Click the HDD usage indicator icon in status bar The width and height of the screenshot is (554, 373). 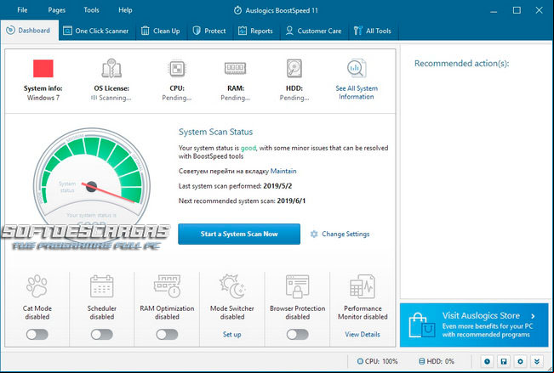point(421,361)
